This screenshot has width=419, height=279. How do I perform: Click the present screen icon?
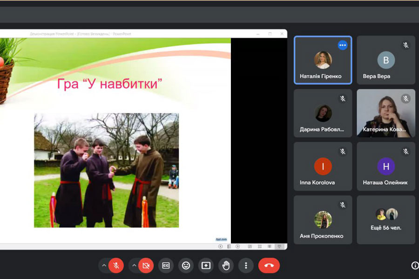pos(206,266)
